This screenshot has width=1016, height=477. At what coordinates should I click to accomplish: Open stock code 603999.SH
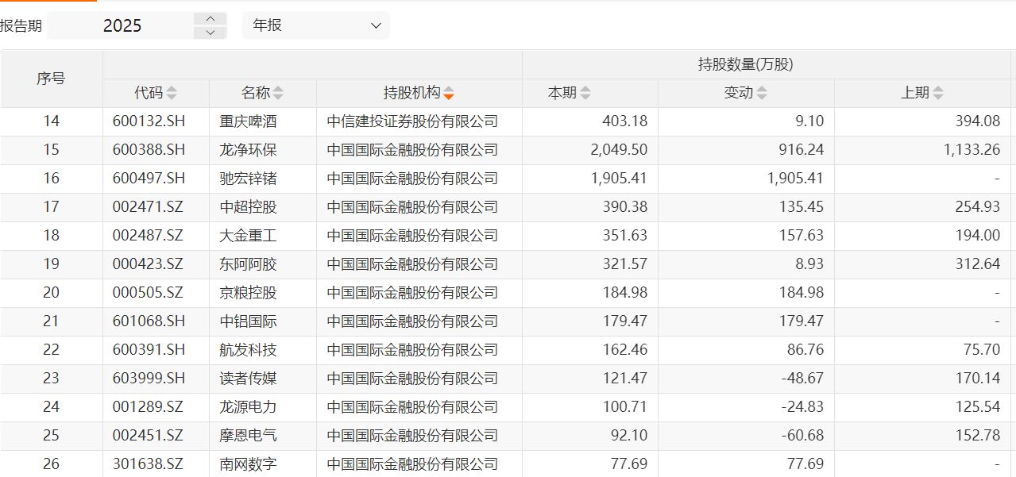click(149, 379)
